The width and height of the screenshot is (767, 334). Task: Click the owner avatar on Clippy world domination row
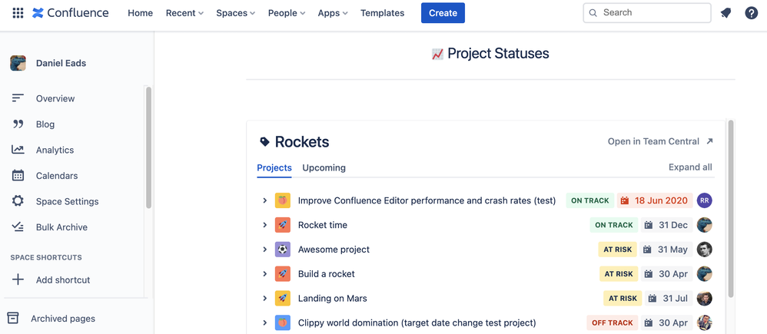click(705, 322)
